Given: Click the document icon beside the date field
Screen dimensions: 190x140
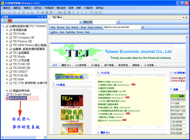Looking at the screenshot, I should click(x=118, y=22).
